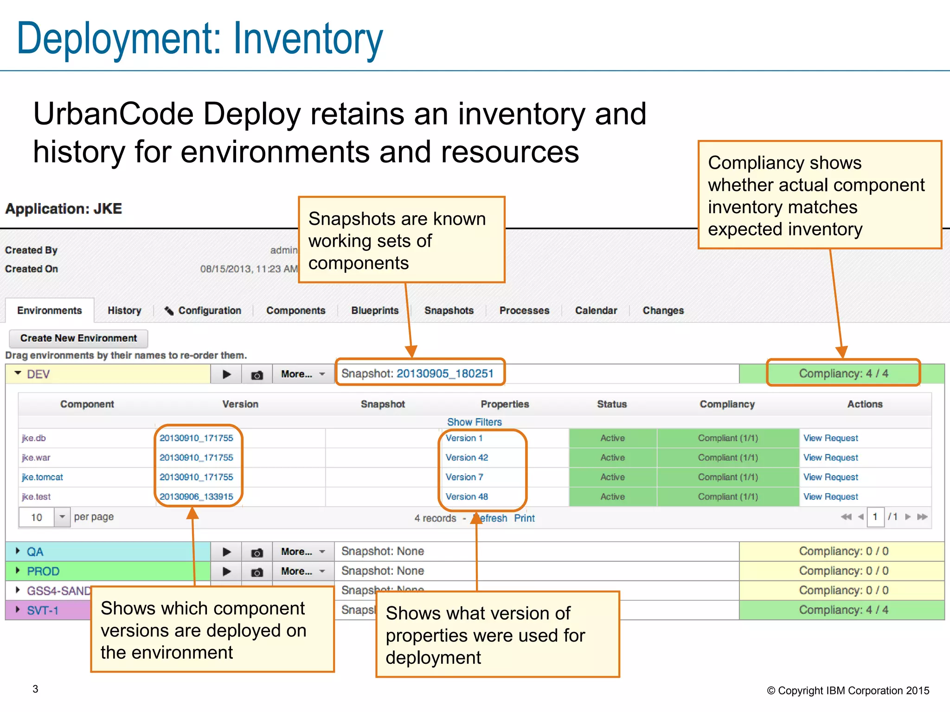Click the snapshot camera icon for DEV

coord(257,375)
